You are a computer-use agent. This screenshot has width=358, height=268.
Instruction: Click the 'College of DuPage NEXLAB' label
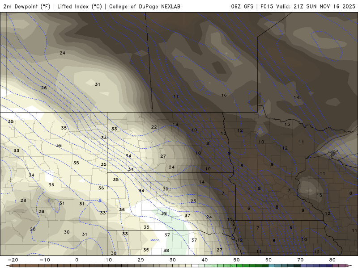coord(145,6)
